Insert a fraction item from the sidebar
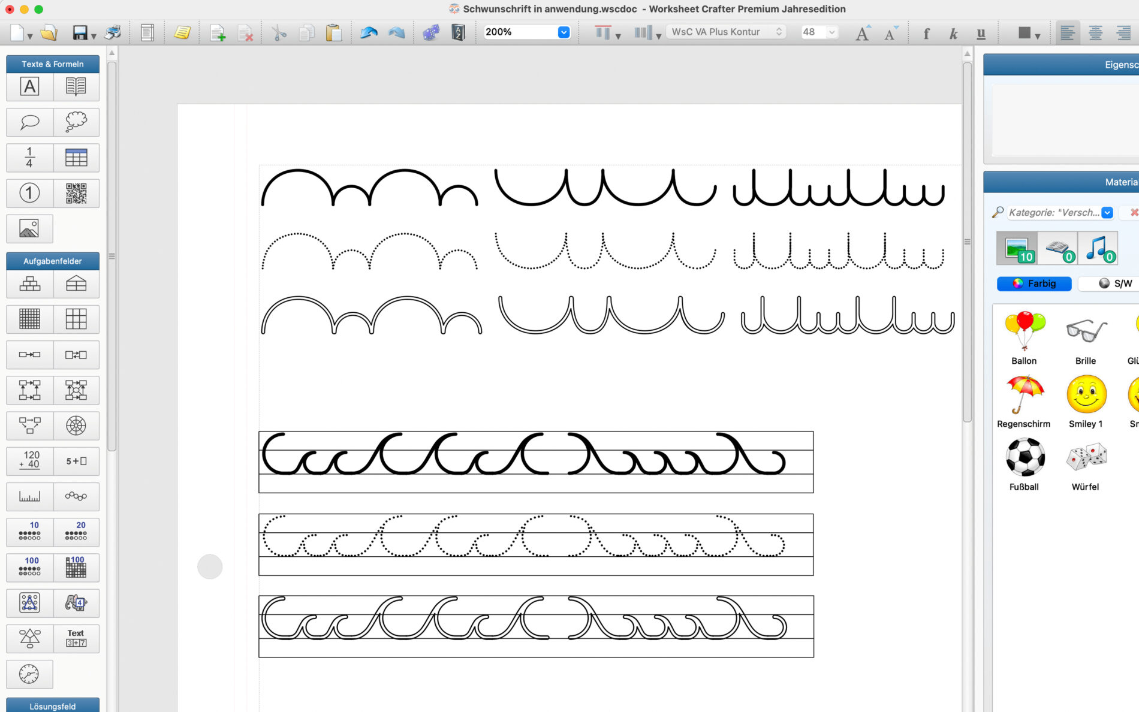This screenshot has width=1139, height=712. [29, 158]
